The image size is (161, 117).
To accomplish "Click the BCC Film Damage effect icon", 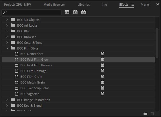I will pos(17,71).
